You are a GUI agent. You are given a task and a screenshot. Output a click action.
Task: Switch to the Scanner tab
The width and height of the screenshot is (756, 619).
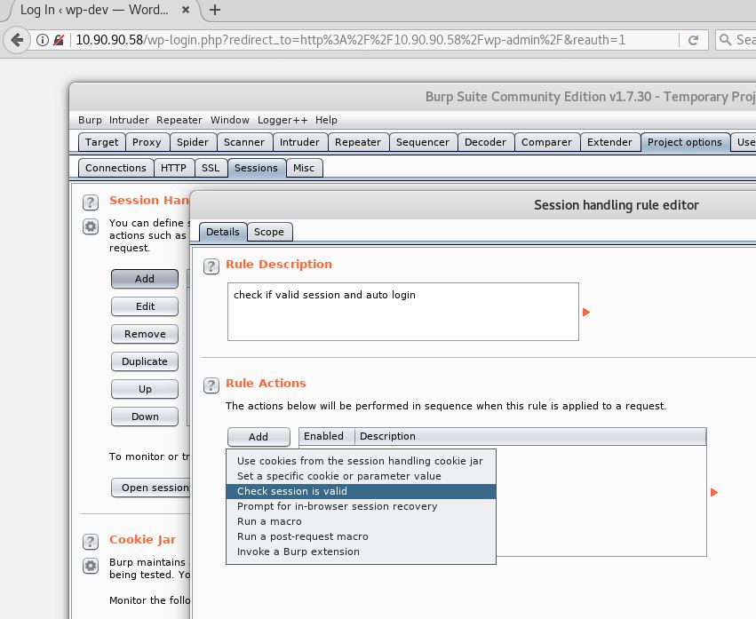coord(244,142)
